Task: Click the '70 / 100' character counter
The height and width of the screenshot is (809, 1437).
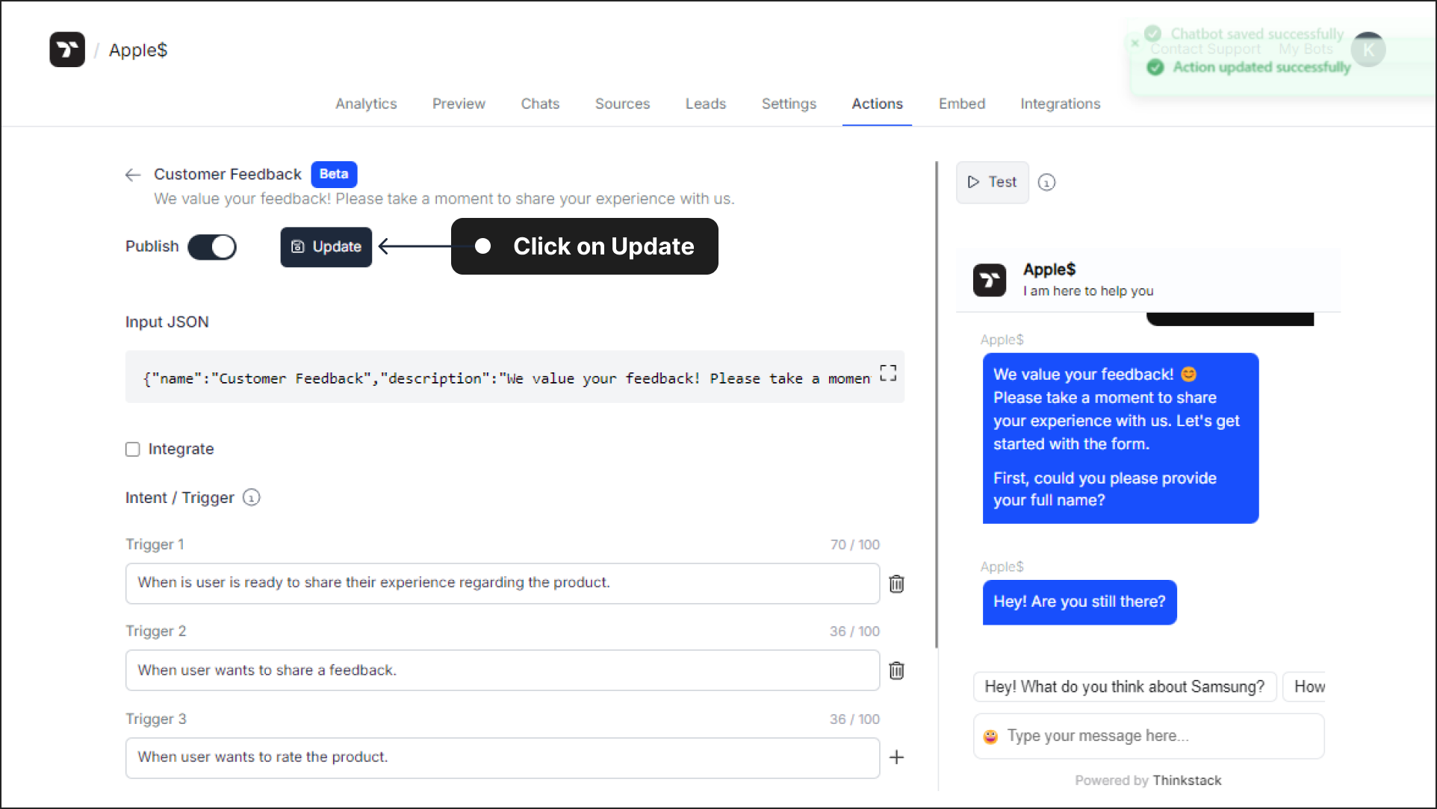Action: 854,545
